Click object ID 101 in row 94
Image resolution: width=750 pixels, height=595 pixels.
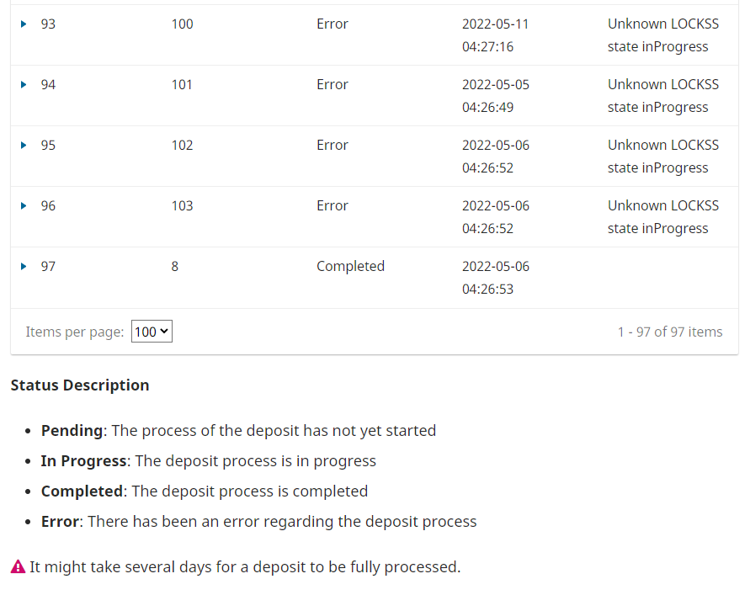[182, 85]
